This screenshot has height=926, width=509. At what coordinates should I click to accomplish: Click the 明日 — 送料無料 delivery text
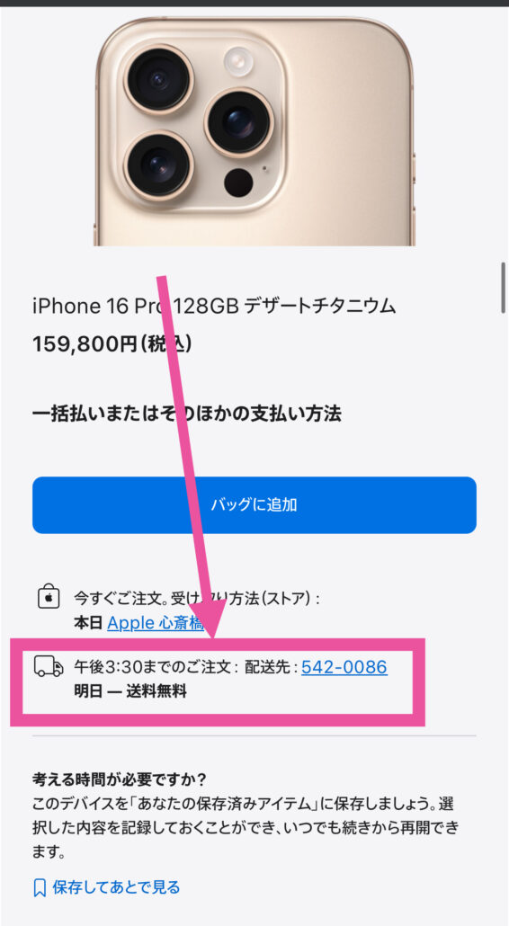129,691
